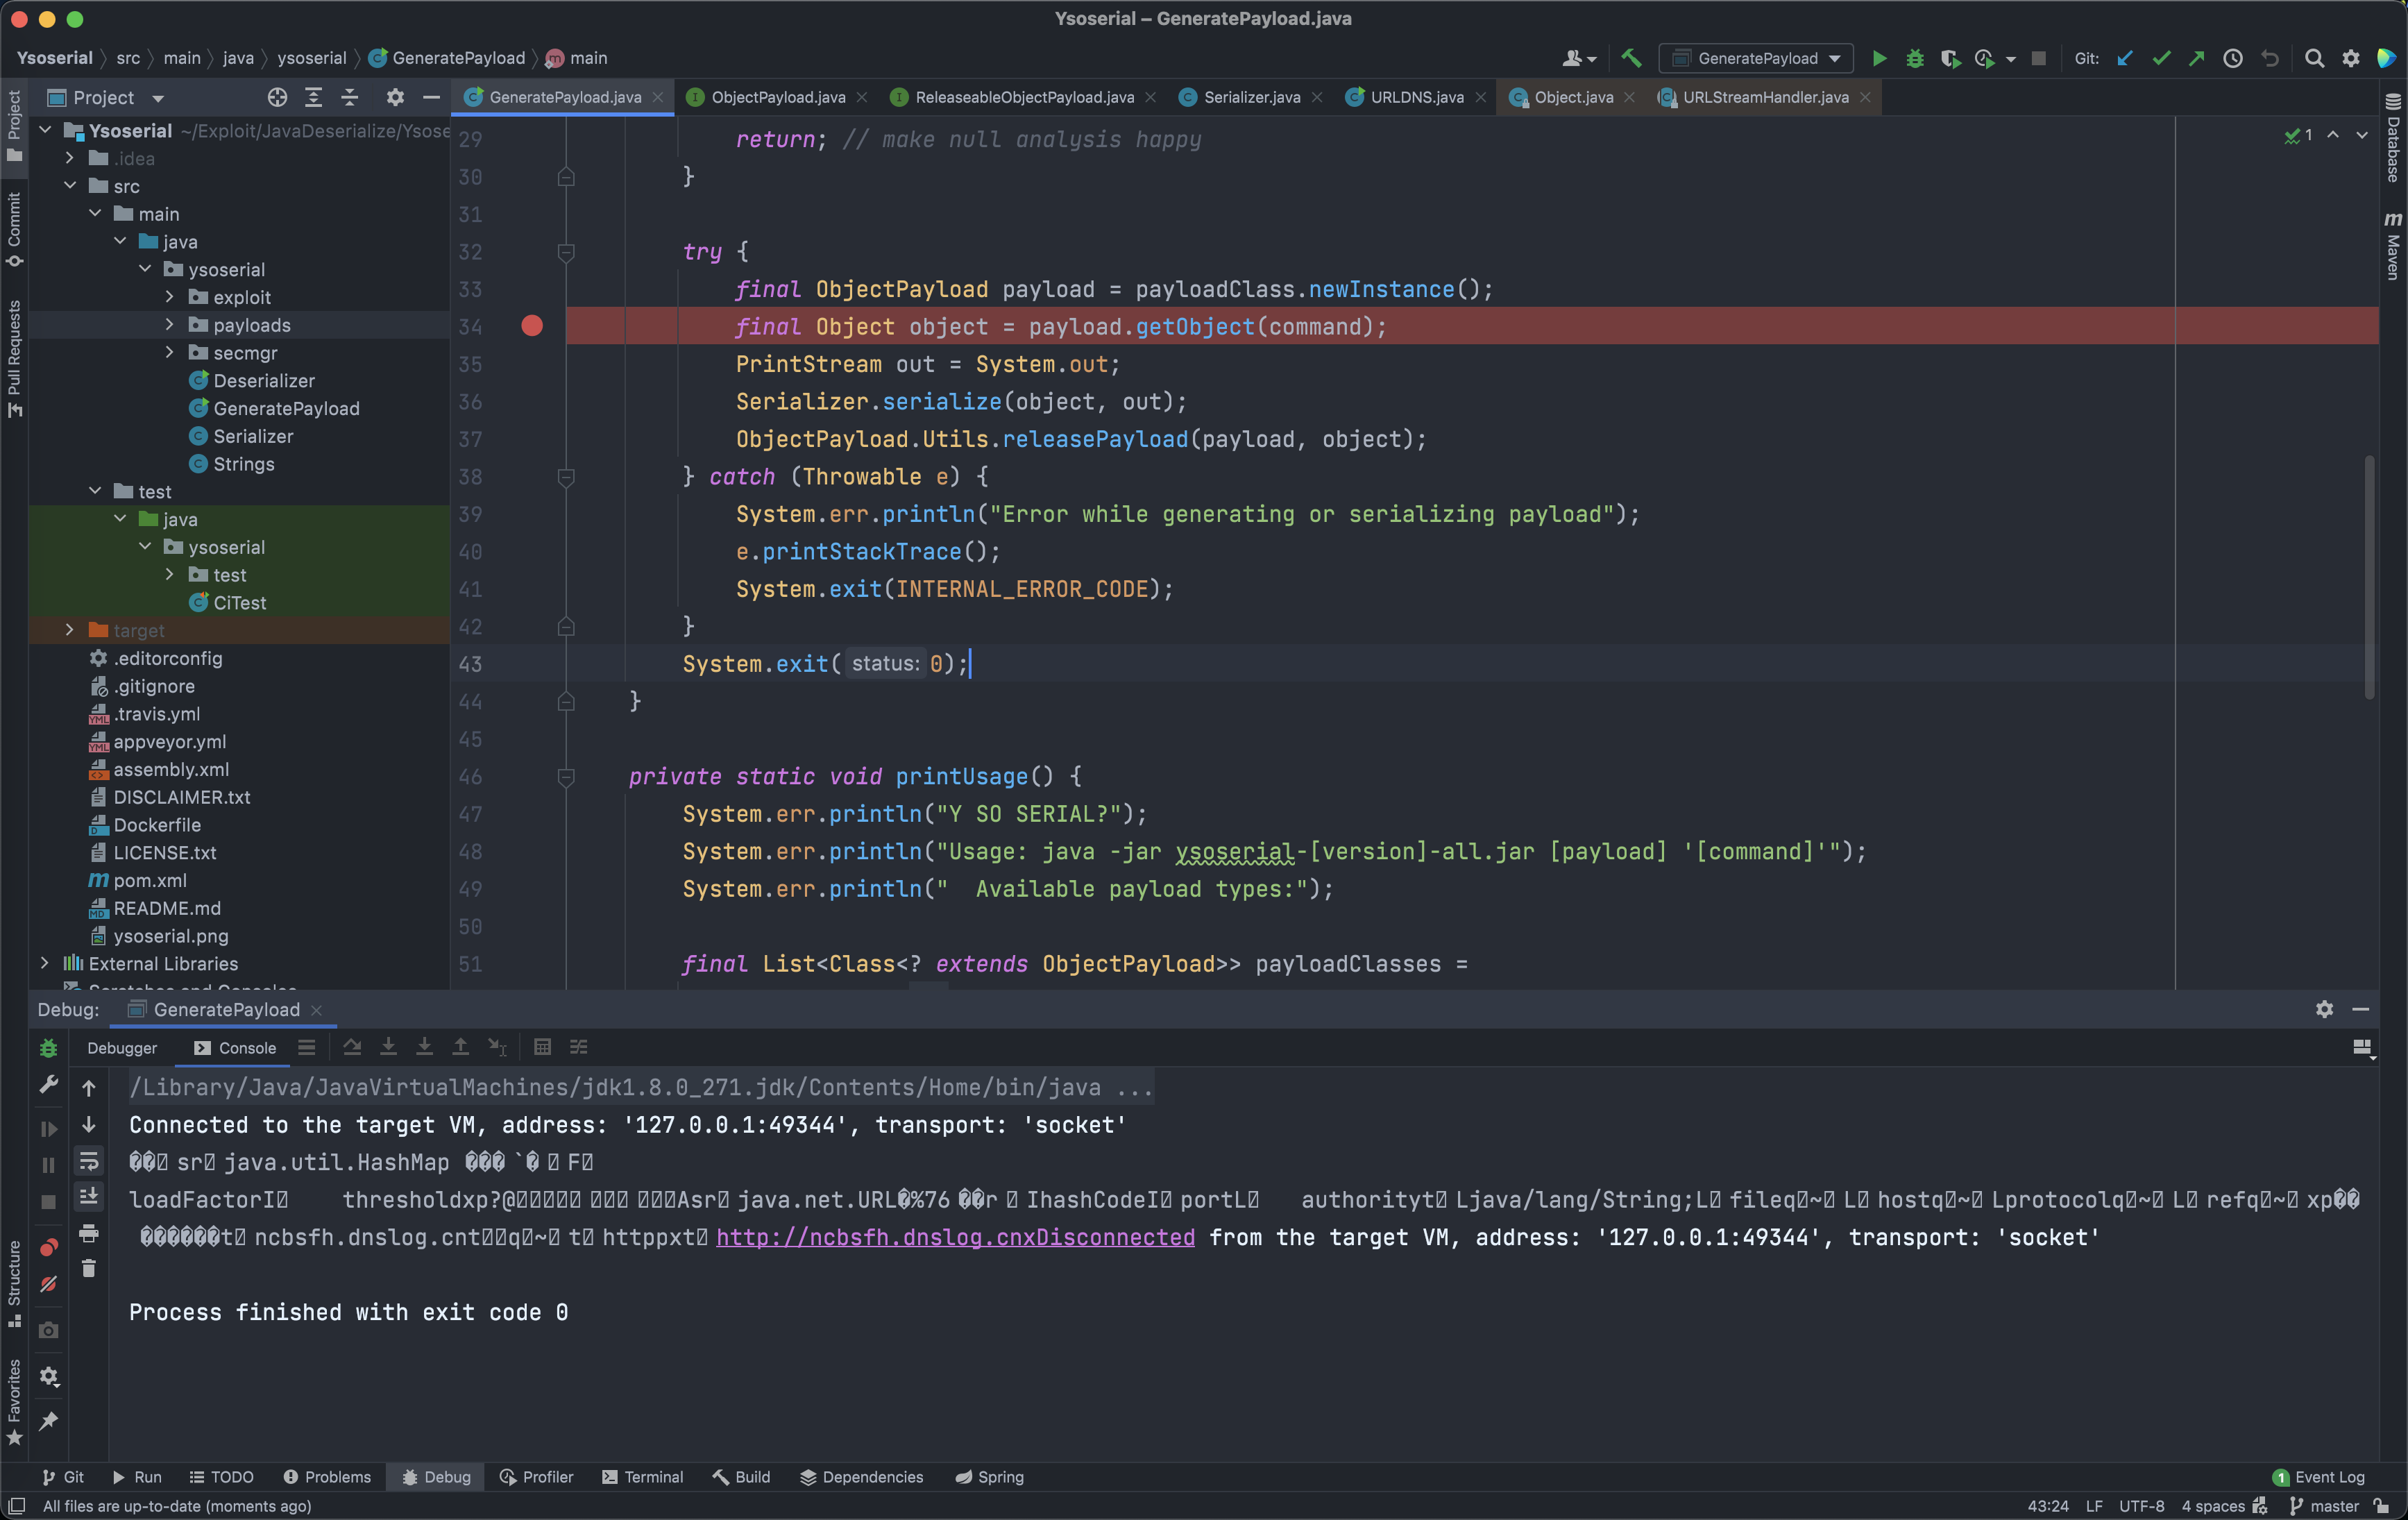Image resolution: width=2408 pixels, height=1520 pixels.
Task: Click UTF-8 encoding in status bar
Action: point(2141,1506)
